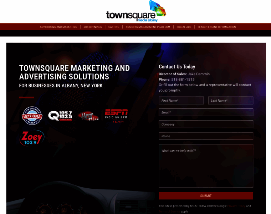Open Advertising and Marketing menu item
Screen dimensions: 271x214
(x=58, y=27)
